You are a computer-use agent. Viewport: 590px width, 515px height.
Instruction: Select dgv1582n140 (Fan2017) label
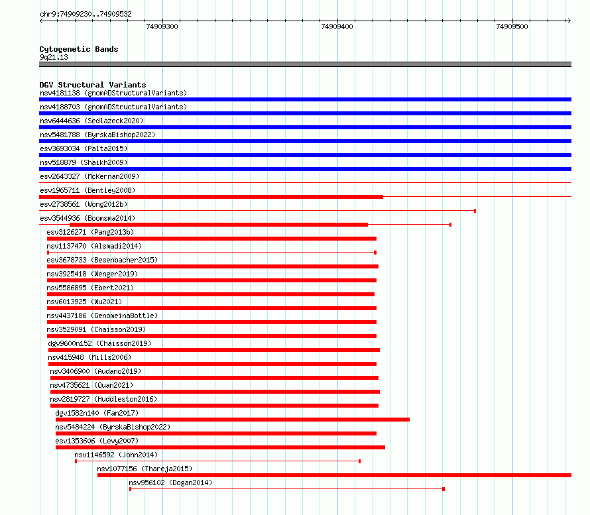click(97, 413)
